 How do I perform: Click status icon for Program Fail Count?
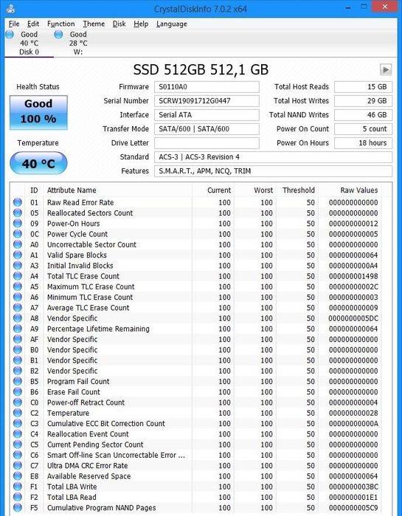(18, 382)
